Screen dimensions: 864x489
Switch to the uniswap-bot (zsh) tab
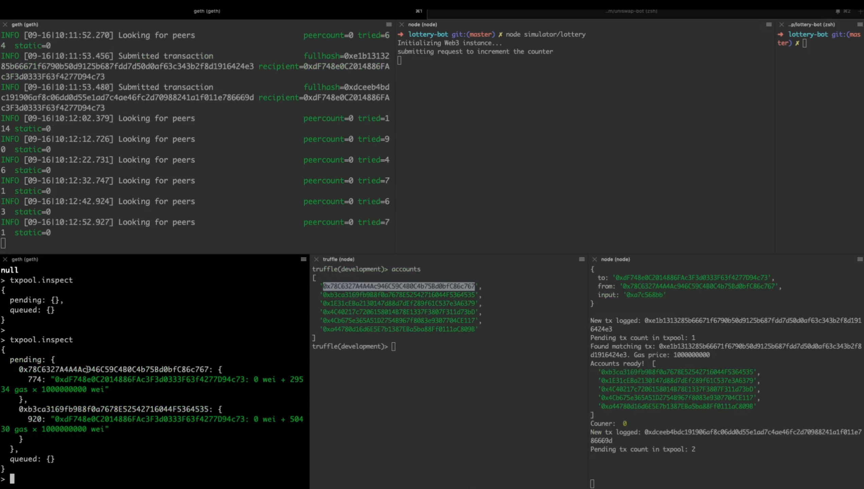click(631, 11)
